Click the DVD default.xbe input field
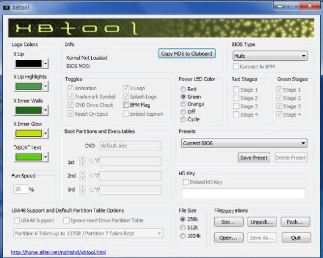The image size is (323, 258). tap(130, 146)
